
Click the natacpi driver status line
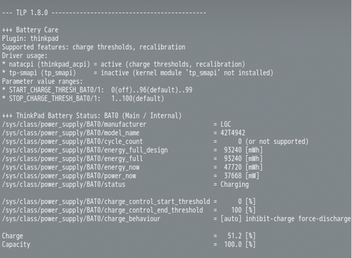123,64
